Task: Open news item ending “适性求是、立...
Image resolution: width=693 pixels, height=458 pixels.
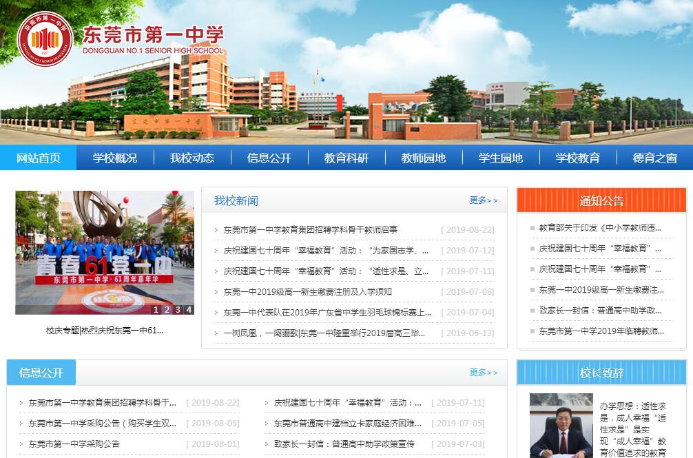Action: [x=326, y=271]
